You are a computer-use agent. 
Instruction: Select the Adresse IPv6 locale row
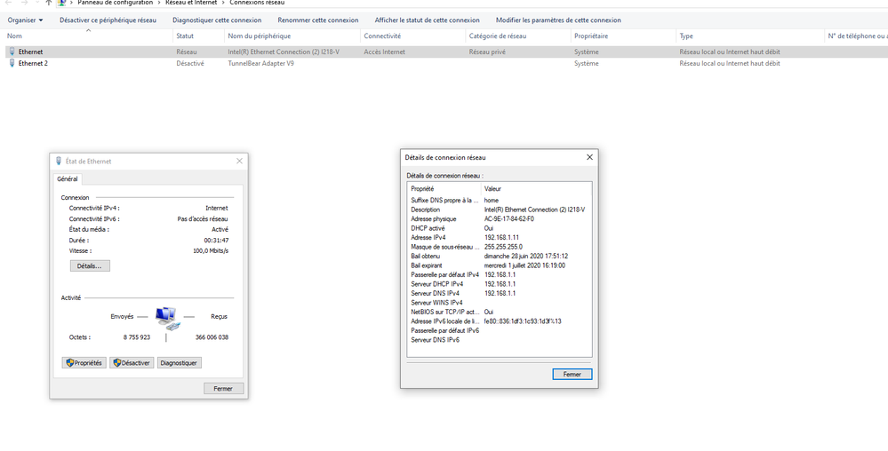tap(499, 321)
